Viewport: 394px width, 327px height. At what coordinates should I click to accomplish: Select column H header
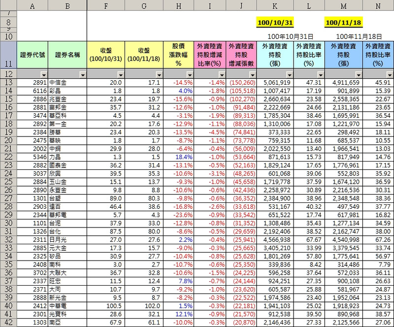pyautogui.click(x=178, y=5)
